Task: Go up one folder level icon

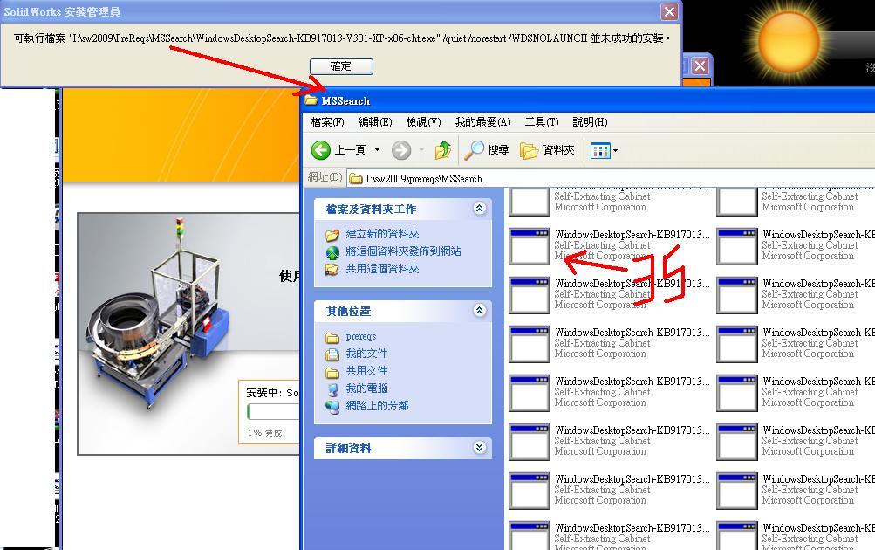Action: tap(443, 149)
